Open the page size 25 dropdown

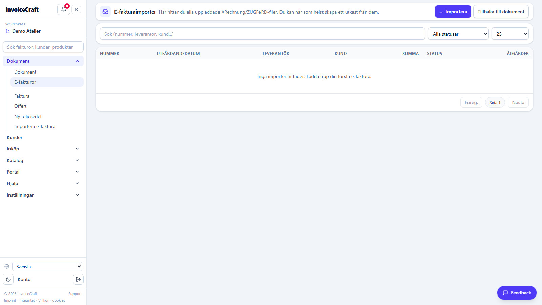coord(510,34)
